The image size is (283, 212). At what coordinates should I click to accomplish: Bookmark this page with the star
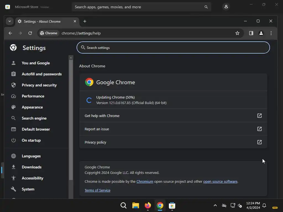237,33
